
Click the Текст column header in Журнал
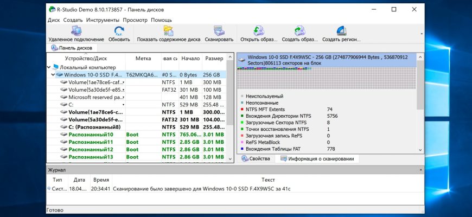tap(268, 180)
